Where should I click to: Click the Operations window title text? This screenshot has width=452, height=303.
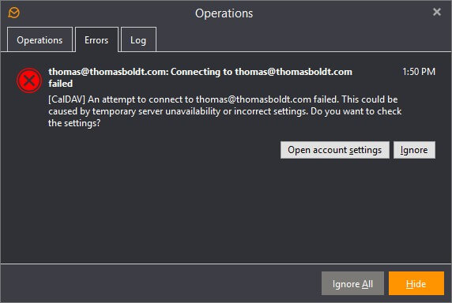point(224,13)
